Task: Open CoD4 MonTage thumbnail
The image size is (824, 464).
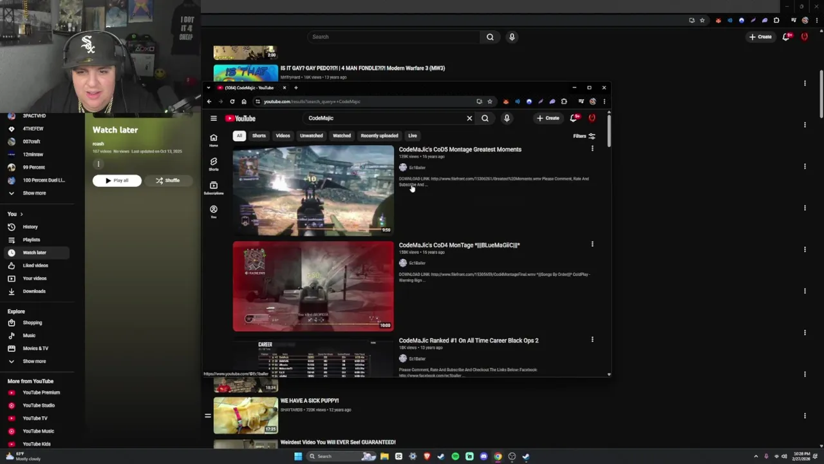Action: click(x=313, y=286)
